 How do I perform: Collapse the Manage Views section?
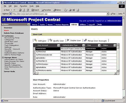3,58
